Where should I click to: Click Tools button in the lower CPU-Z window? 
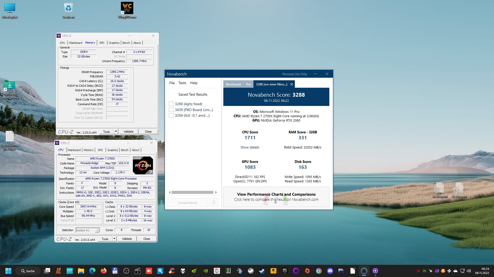(105, 239)
